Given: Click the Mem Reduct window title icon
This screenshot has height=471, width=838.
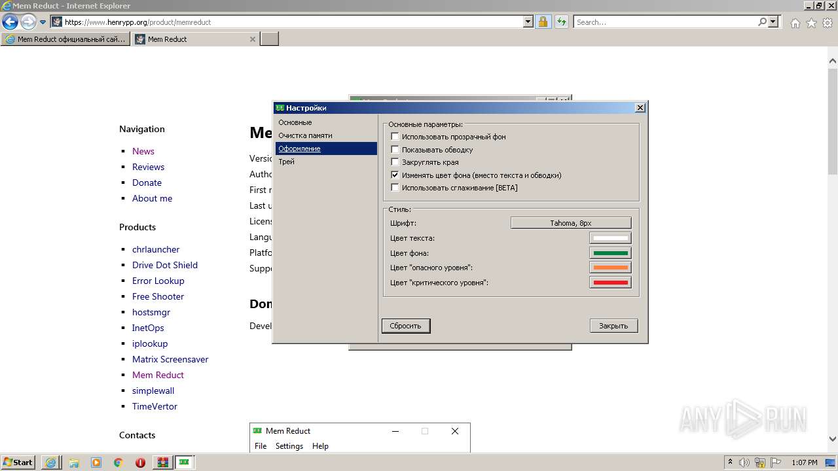Looking at the screenshot, I should click(x=257, y=431).
